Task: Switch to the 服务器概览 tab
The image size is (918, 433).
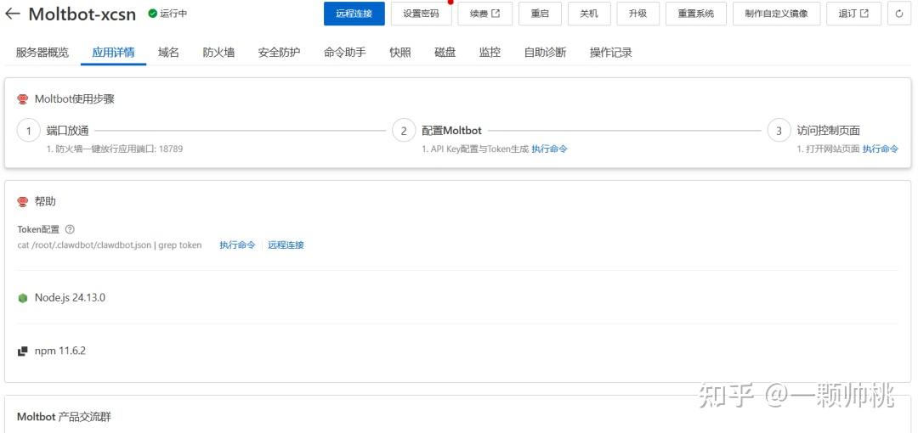Action: click(42, 52)
